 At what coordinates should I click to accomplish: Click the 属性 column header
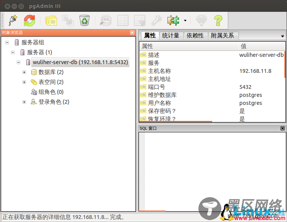189,46
